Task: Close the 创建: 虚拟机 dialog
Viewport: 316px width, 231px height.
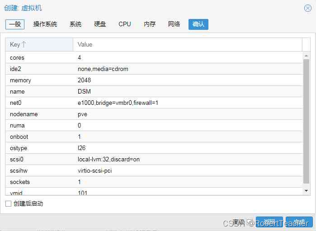Action: [x=308, y=8]
